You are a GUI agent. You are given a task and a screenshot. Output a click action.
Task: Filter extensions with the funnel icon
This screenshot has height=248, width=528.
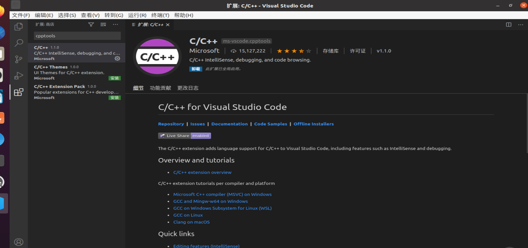[x=91, y=25]
